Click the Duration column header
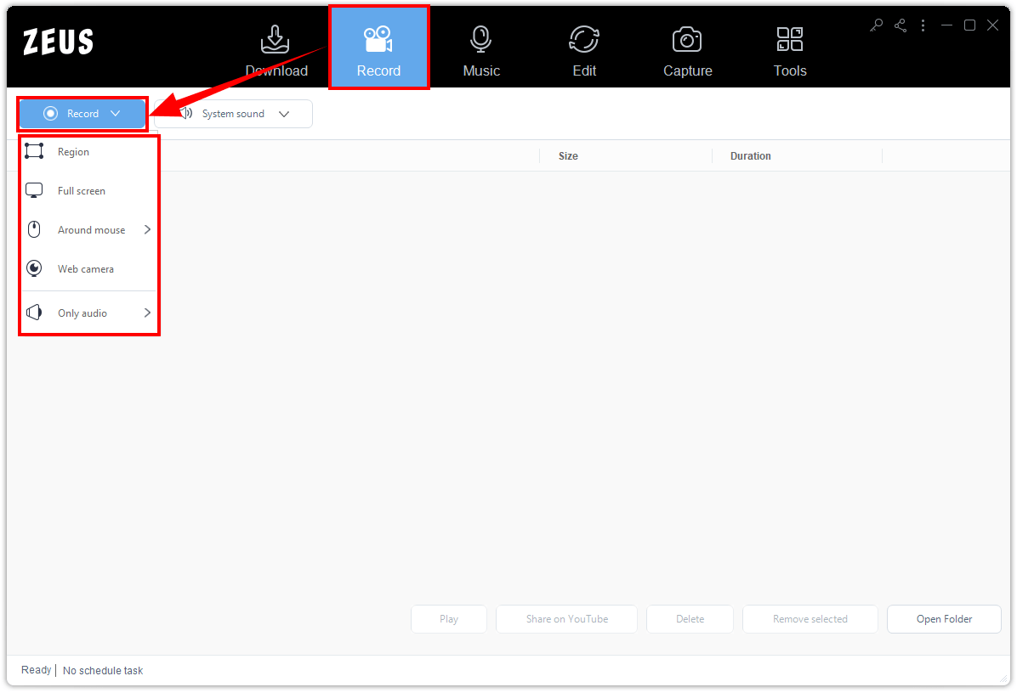Viewport: 1017px width, 693px height. tap(751, 156)
